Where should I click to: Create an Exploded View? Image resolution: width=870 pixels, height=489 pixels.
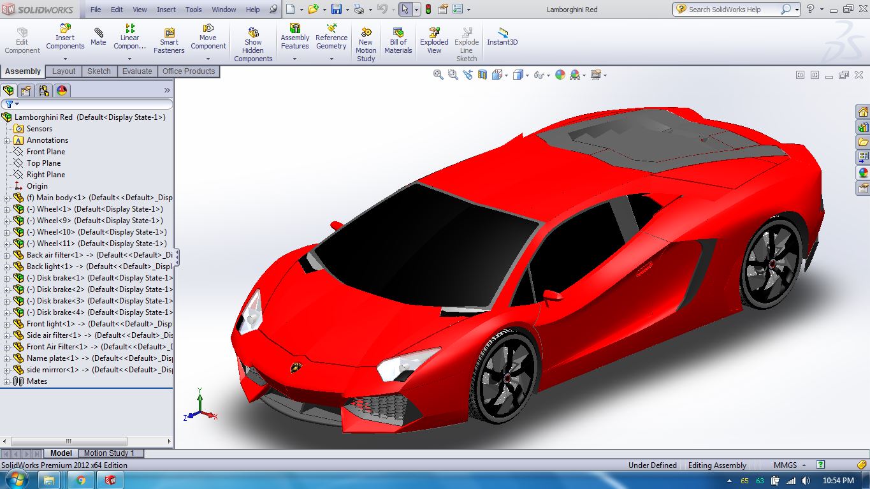434,41
